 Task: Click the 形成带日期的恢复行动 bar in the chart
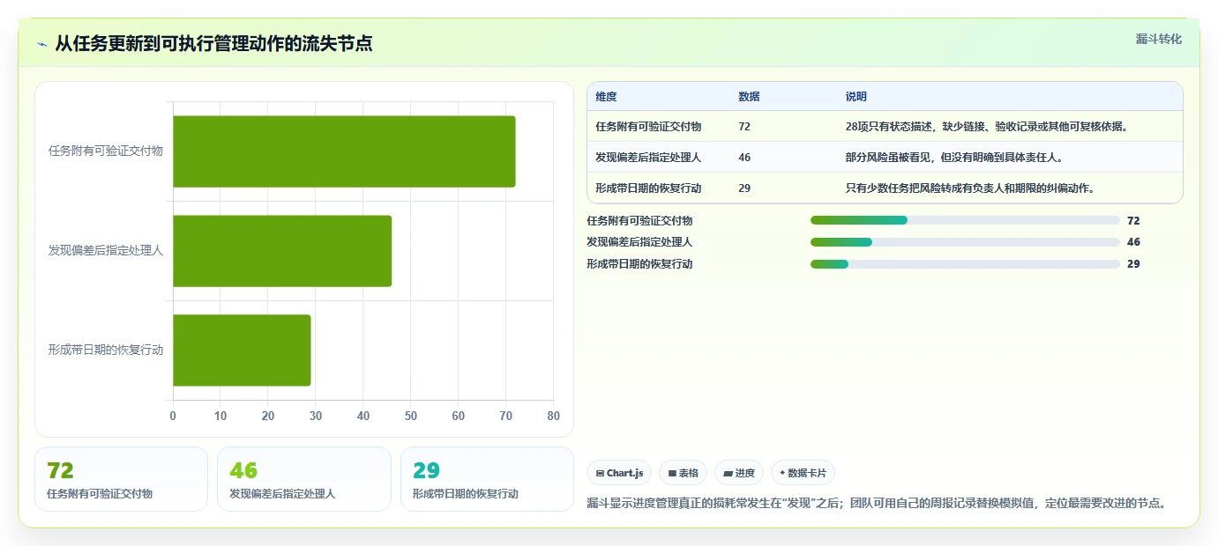tap(242, 350)
